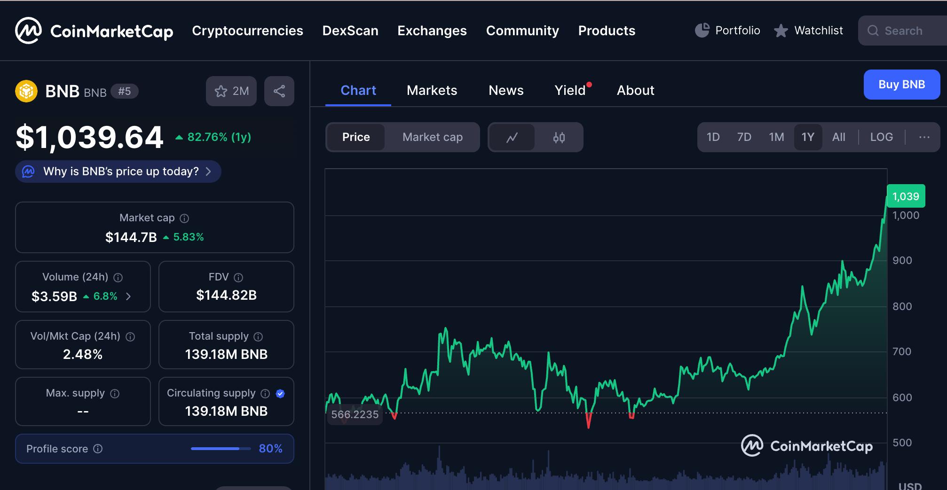Switch to the Markets tab

point(432,90)
